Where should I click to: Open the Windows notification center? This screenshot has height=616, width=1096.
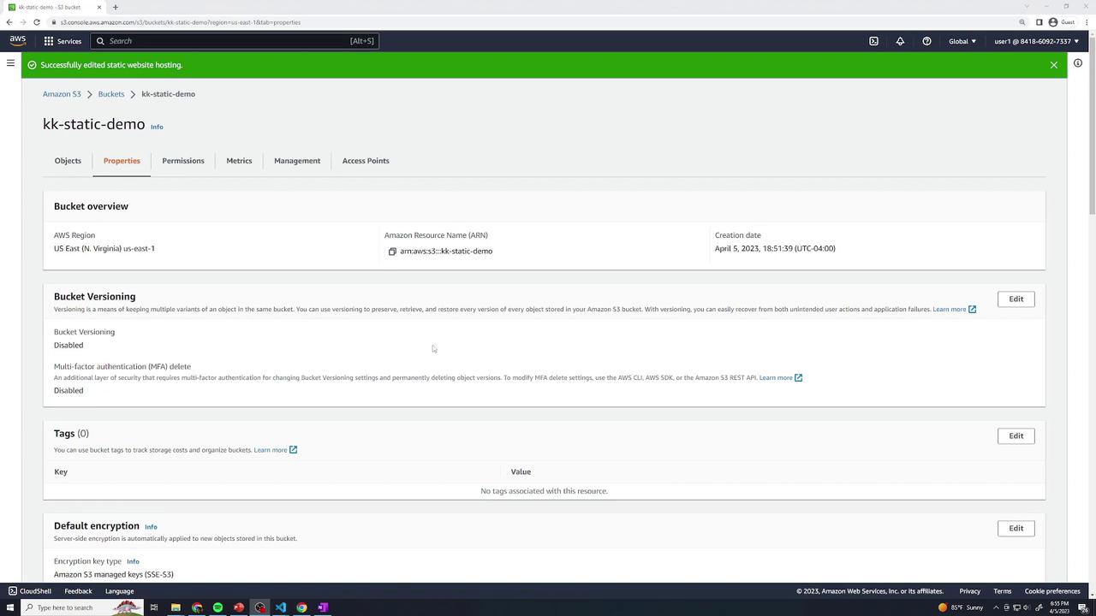(x=1083, y=607)
